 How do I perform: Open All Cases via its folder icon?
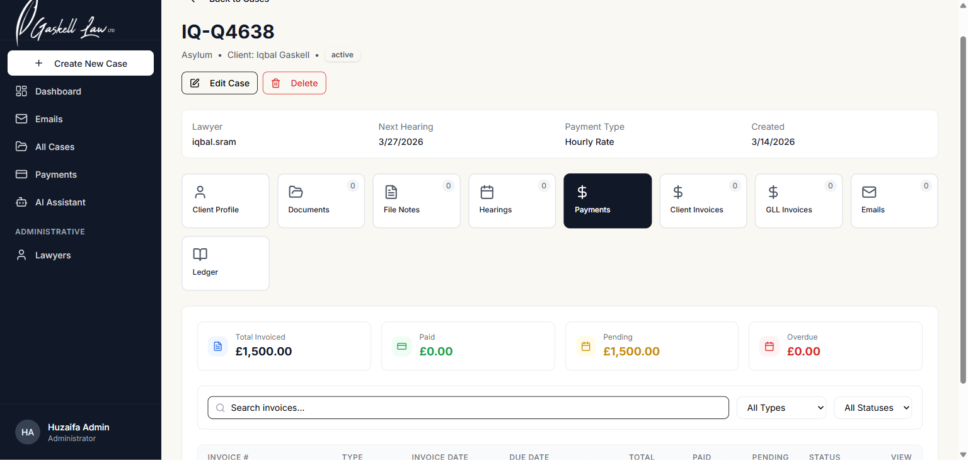click(x=21, y=146)
